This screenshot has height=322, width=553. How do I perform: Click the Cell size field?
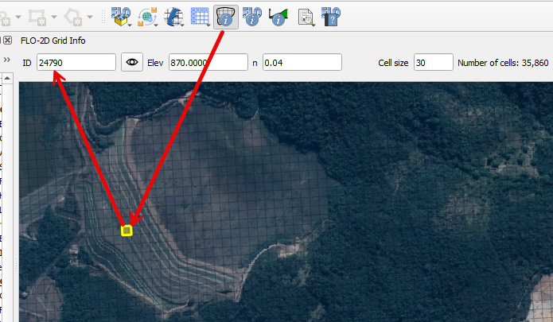point(433,62)
